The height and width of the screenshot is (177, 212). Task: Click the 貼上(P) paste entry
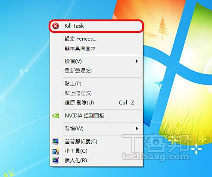(x=96, y=84)
